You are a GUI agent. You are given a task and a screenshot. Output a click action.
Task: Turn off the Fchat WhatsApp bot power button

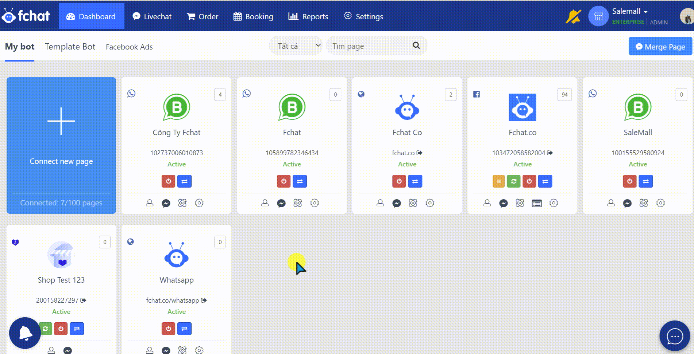[284, 181]
